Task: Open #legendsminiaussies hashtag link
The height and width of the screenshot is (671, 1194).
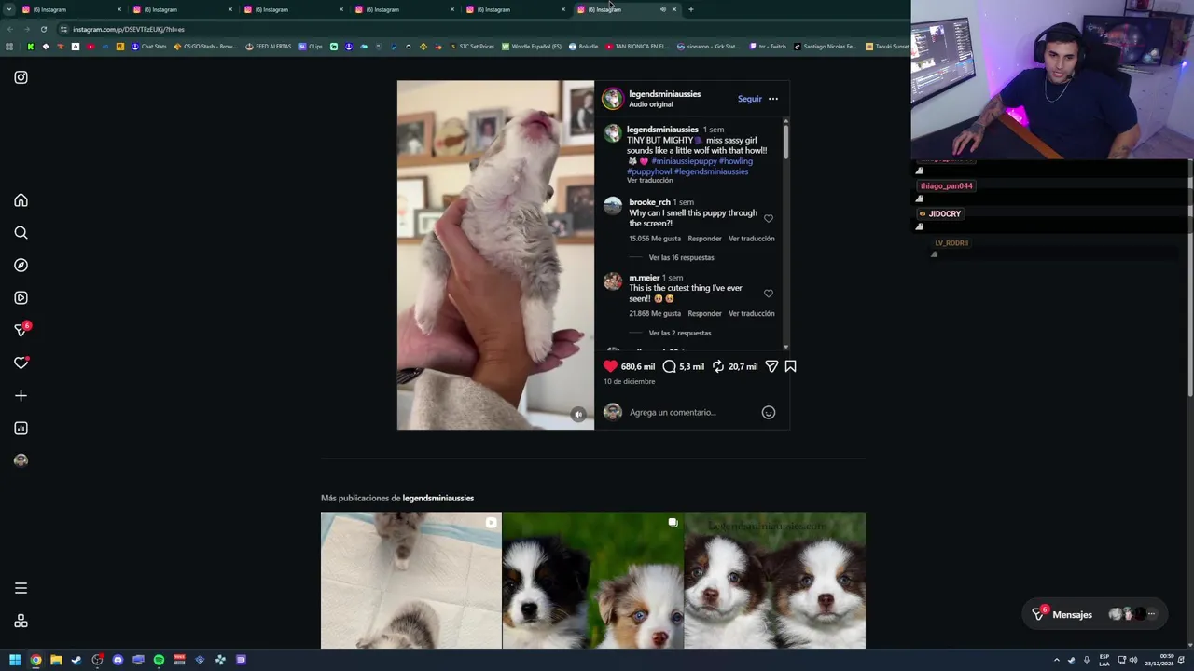Action: 711,171
